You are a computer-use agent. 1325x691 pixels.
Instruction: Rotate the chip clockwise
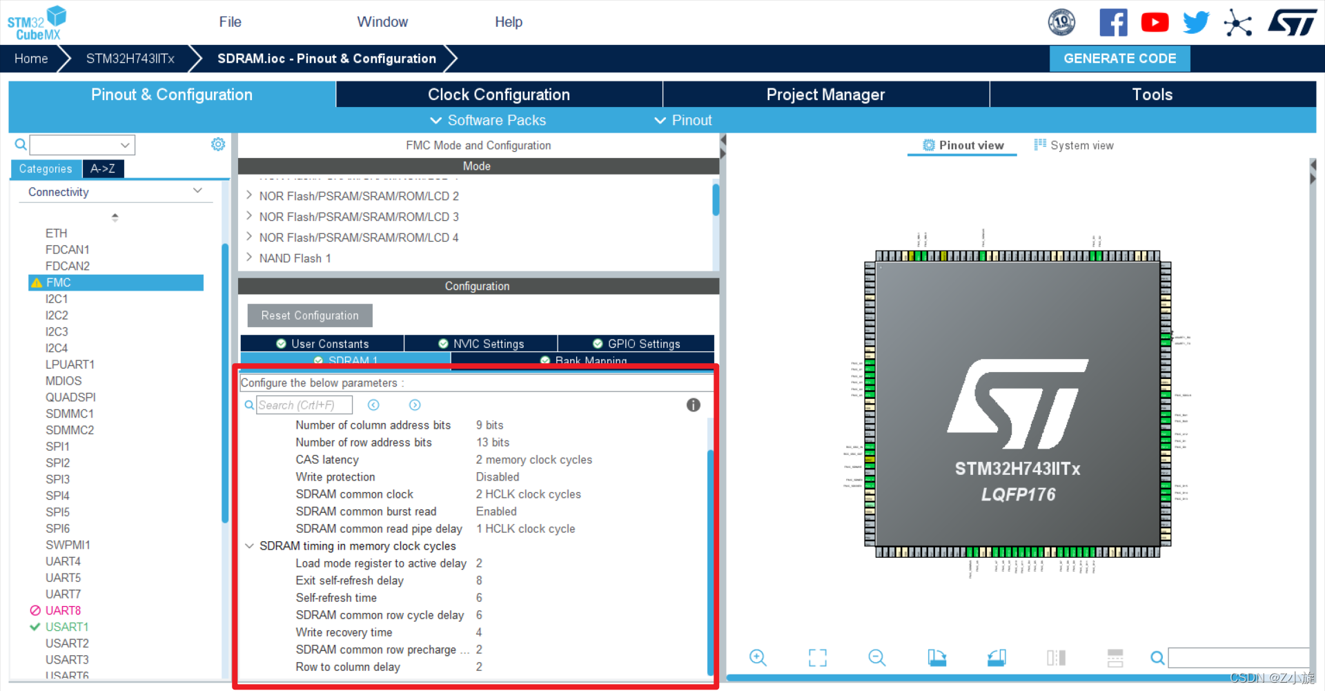pos(936,657)
